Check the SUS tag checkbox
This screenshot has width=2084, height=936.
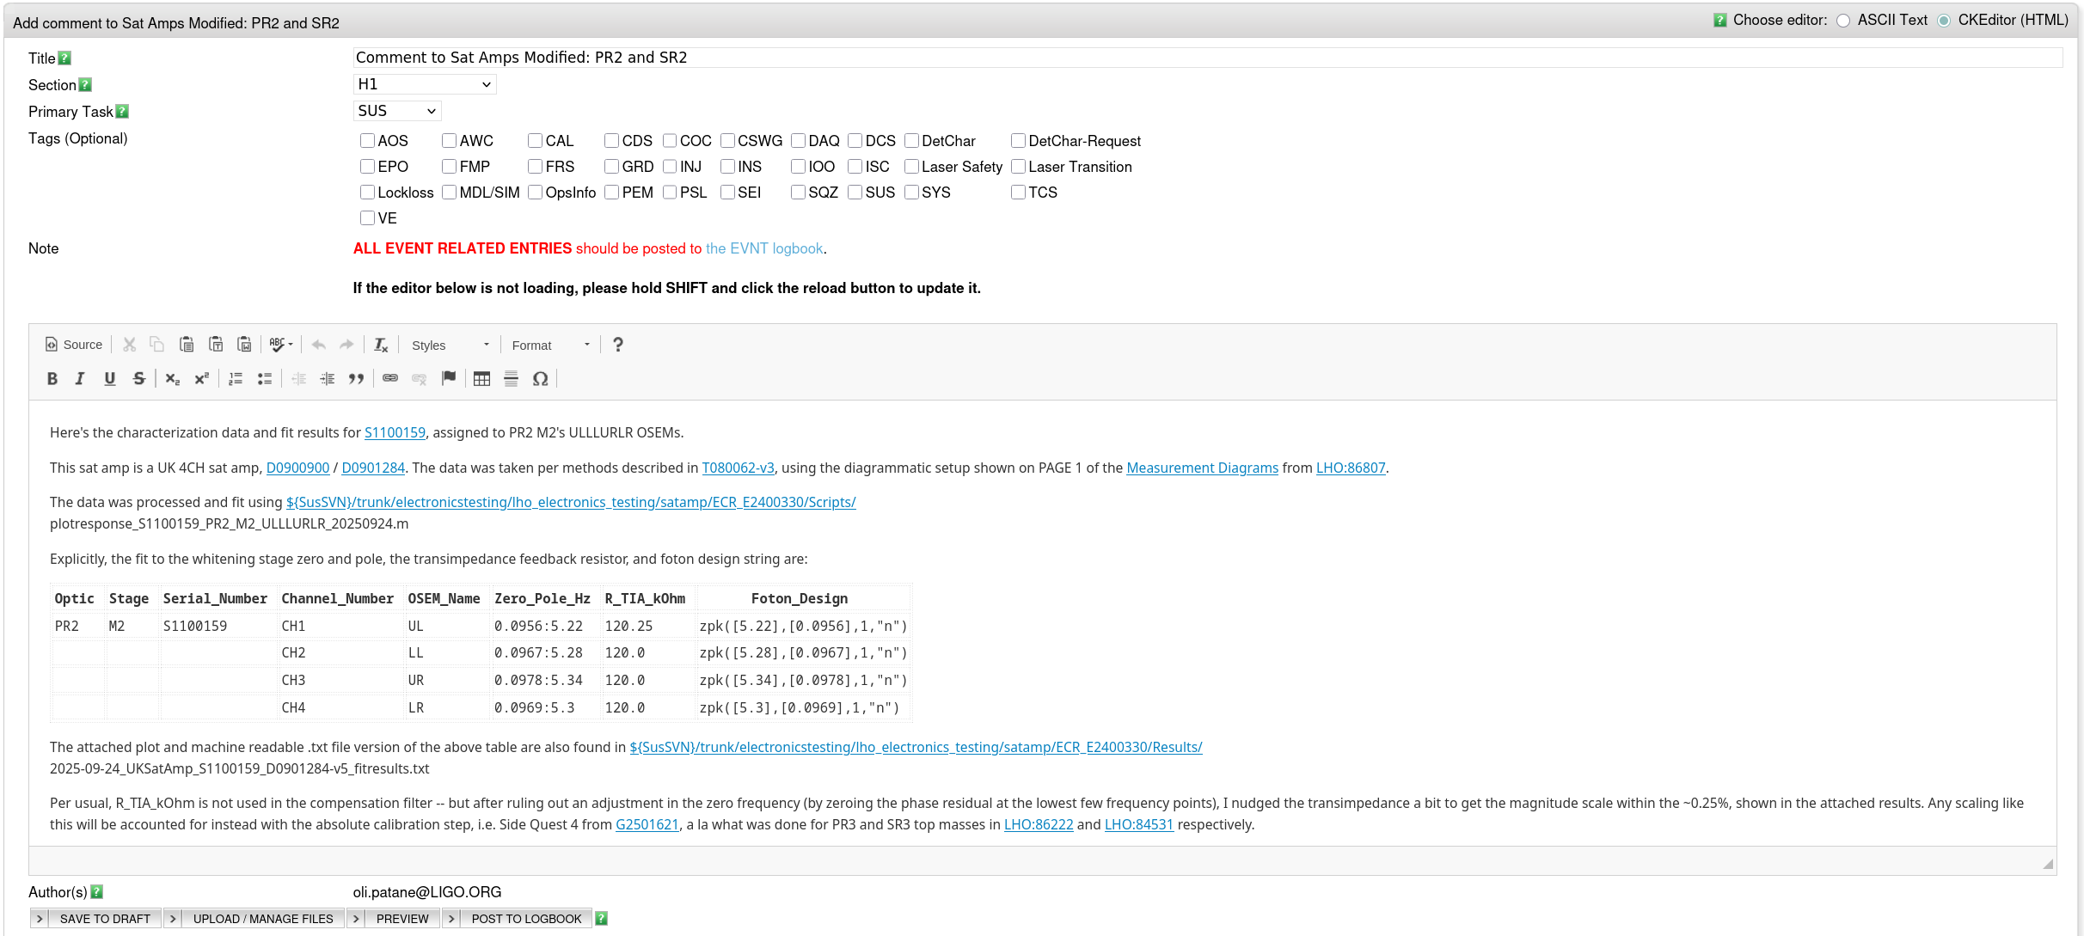855,193
